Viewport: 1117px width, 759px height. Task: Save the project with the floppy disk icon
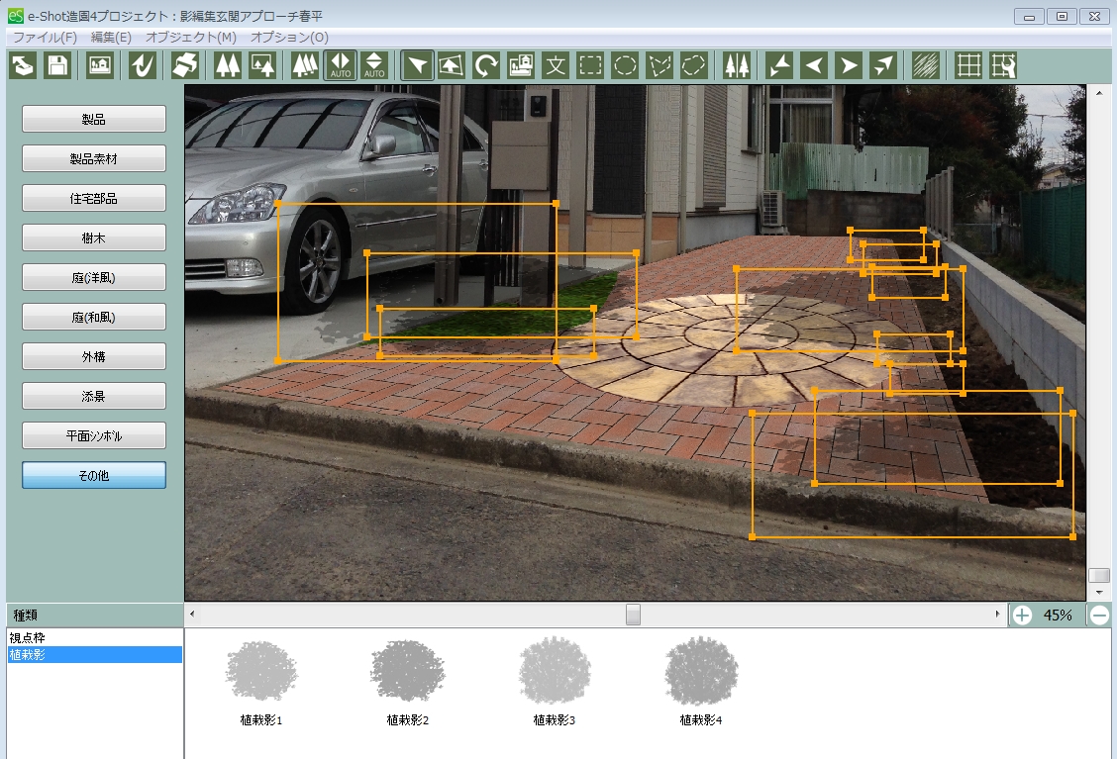pos(57,65)
